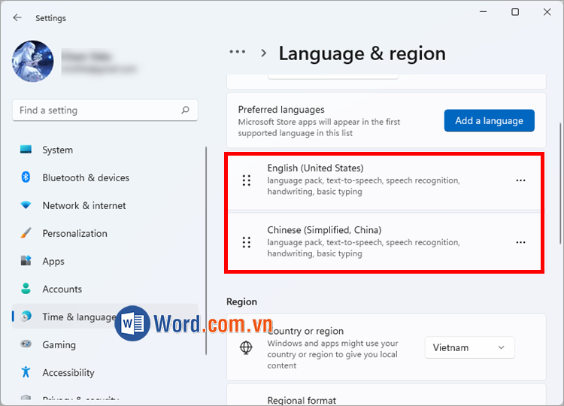Expand the breadcrumb ellipsis menu
The width and height of the screenshot is (564, 406).
tap(238, 53)
